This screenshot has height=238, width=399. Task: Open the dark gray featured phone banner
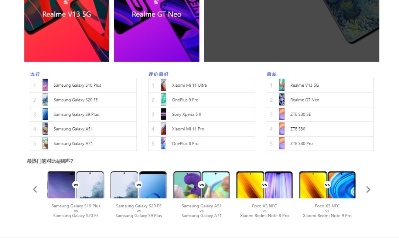[291, 31]
